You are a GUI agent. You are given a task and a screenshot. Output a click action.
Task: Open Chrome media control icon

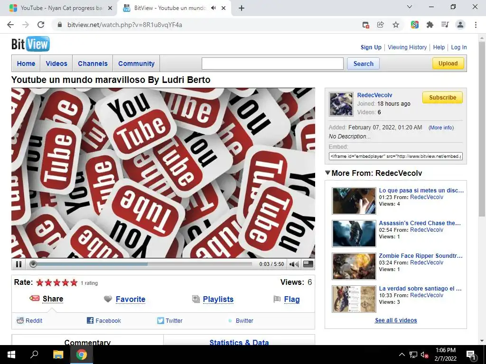pyautogui.click(x=445, y=25)
